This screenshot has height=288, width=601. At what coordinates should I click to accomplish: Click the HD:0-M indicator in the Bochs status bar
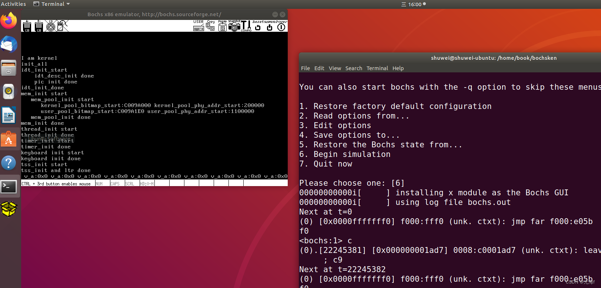click(x=147, y=184)
